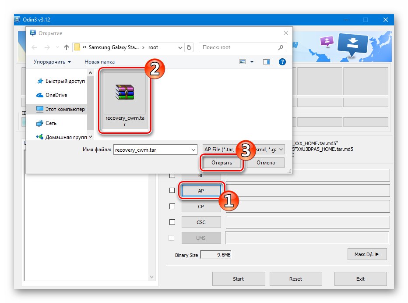This screenshot has width=408, height=303.
Task: Open the AP File type filter dropdown
Action: (x=281, y=150)
